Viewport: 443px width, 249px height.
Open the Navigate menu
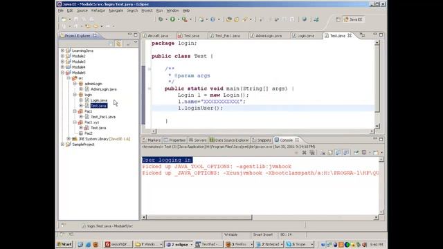coord(116,10)
